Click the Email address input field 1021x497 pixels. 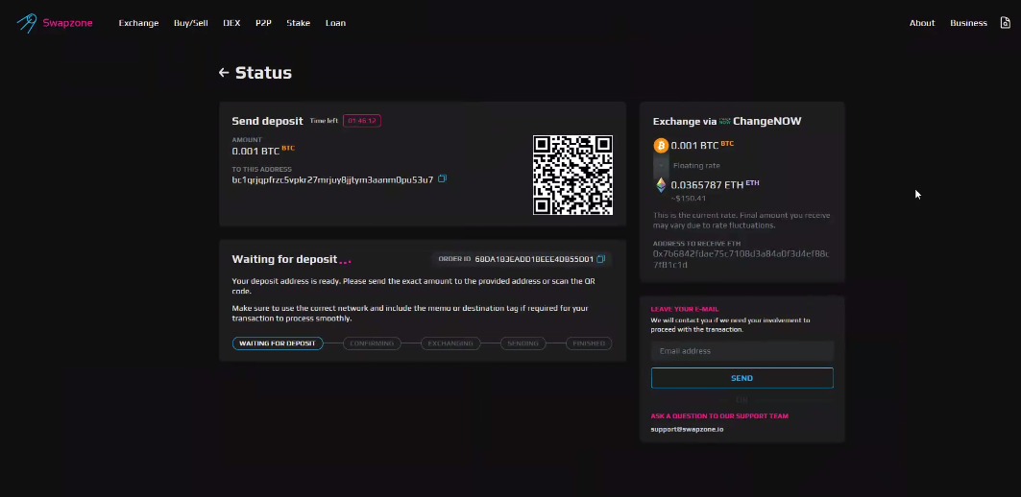(x=741, y=351)
